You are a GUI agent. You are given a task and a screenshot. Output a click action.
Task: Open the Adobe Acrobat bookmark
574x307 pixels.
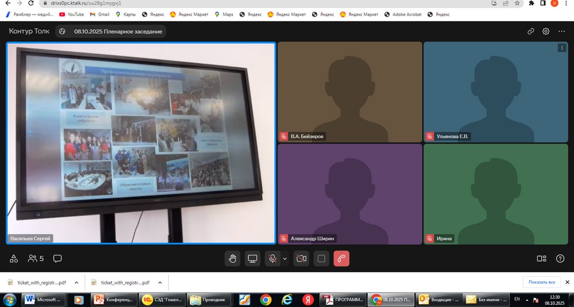[x=402, y=14]
